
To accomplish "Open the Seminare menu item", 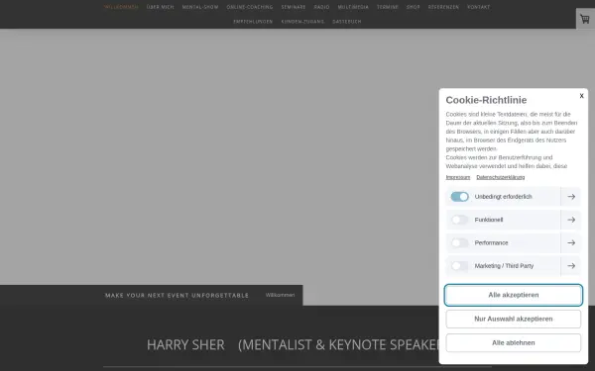I will pos(294,7).
